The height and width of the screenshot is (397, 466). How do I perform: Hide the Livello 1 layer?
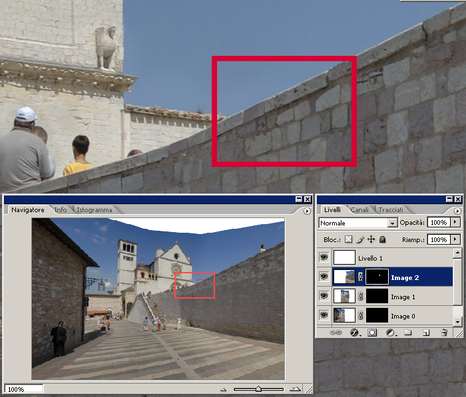pyautogui.click(x=324, y=257)
